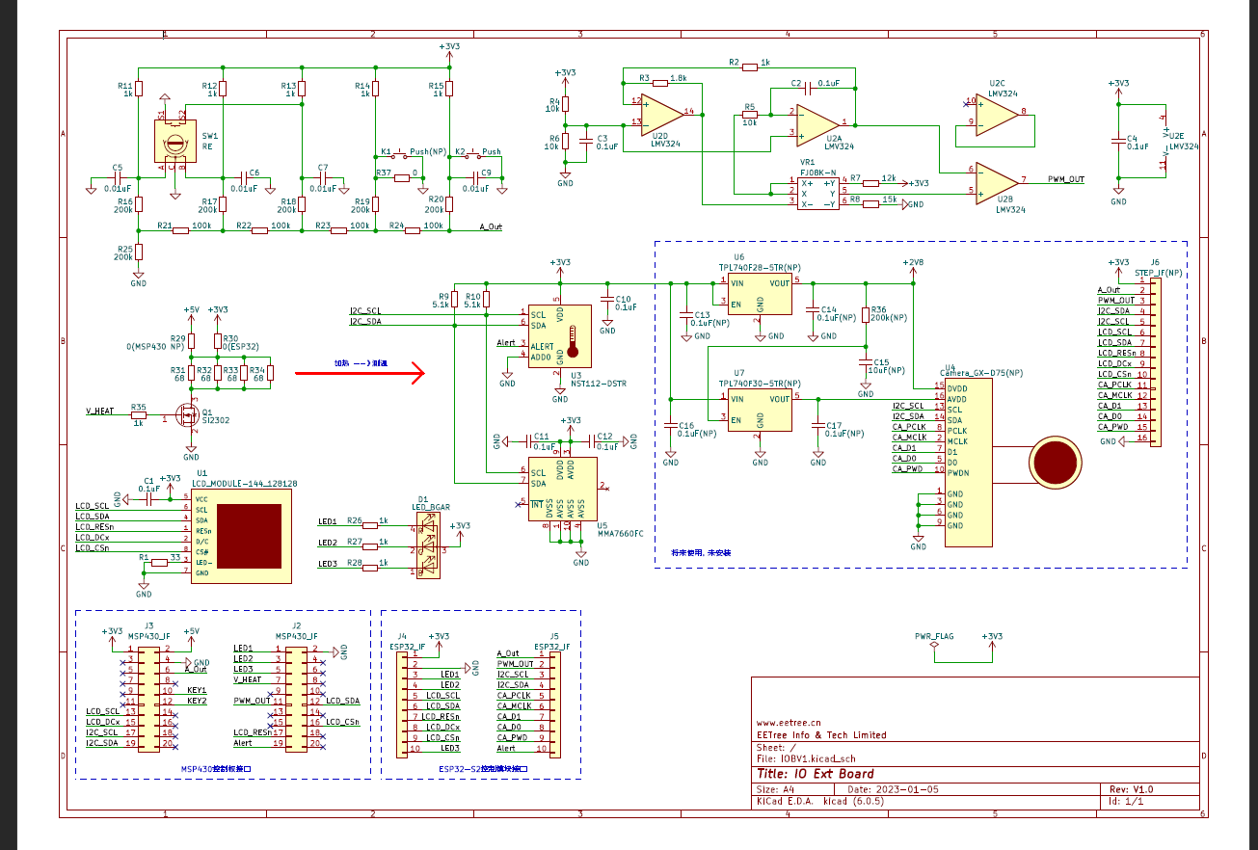The image size is (1258, 850).
Task: Click the www.eetree.cn text
Action: tap(789, 722)
